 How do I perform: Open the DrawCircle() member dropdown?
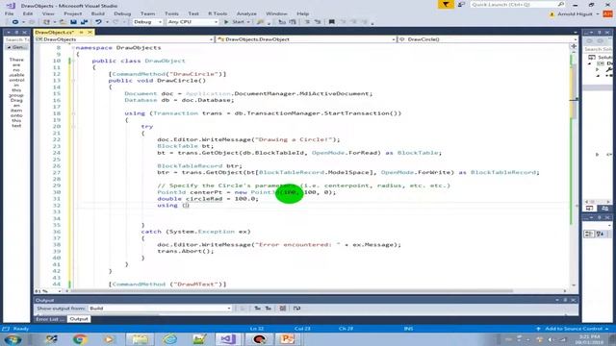[x=487, y=39]
